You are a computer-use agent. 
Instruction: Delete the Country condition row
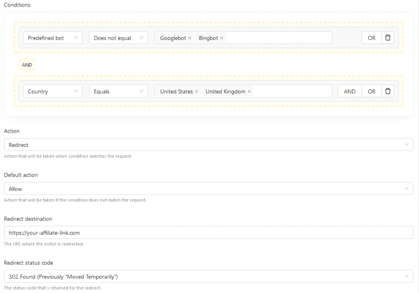coord(388,91)
